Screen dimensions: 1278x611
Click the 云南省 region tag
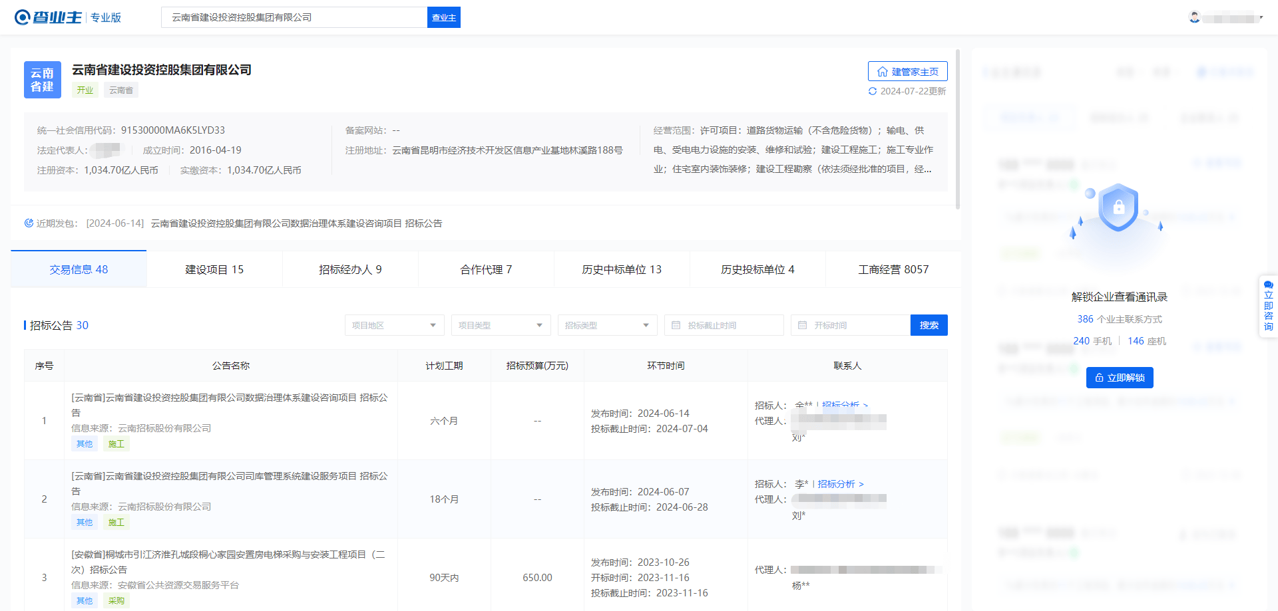(x=121, y=90)
